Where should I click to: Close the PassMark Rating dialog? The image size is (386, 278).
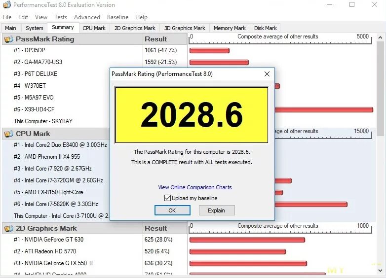point(267,74)
